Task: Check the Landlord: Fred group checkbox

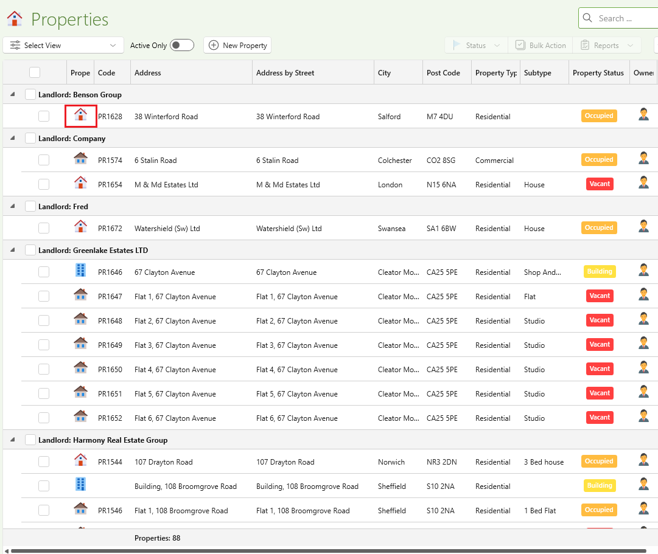Action: click(x=30, y=206)
